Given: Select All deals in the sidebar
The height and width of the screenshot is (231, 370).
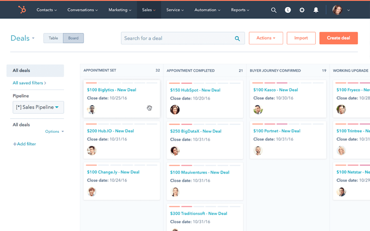Looking at the screenshot, I should [35, 70].
